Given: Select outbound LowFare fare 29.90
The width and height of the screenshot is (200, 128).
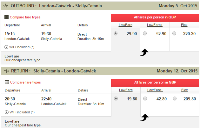Looking at the screenshot, I should (116, 33).
